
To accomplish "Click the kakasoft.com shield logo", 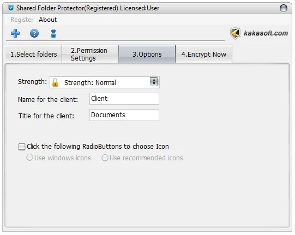I will click(235, 33).
